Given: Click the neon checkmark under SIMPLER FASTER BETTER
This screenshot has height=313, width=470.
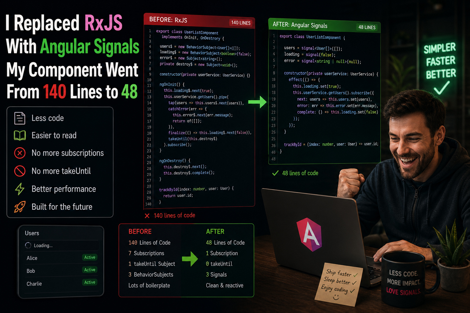Looking at the screenshot, I should pos(442,87).
